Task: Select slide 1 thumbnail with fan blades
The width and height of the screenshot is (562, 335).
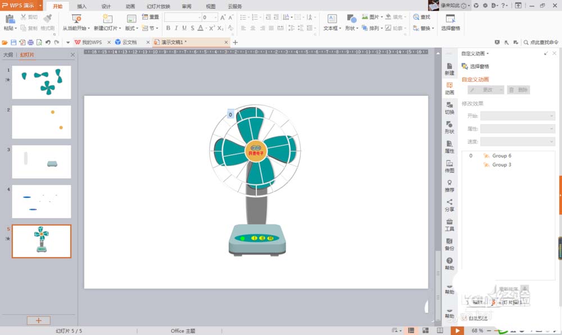Action: pos(42,82)
